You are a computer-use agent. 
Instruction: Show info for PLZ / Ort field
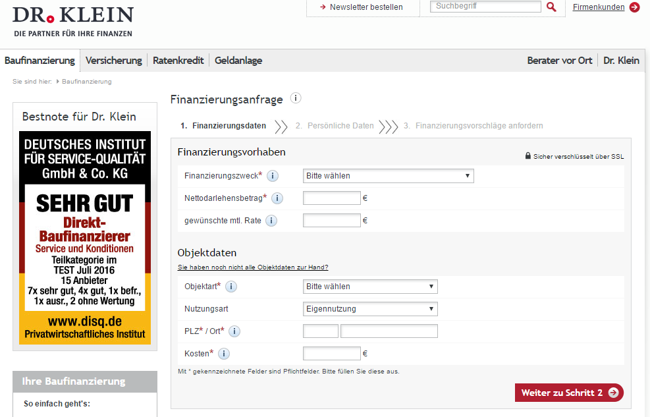[x=234, y=331]
